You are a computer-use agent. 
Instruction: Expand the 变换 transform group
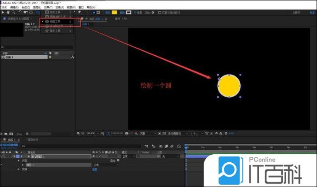(x=19, y=169)
